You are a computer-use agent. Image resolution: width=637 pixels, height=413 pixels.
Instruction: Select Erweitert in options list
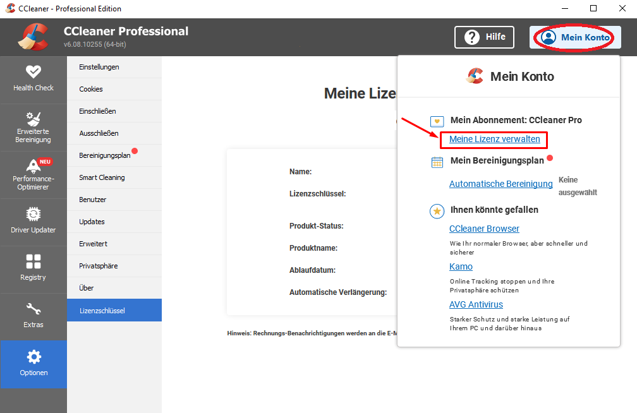pos(114,244)
